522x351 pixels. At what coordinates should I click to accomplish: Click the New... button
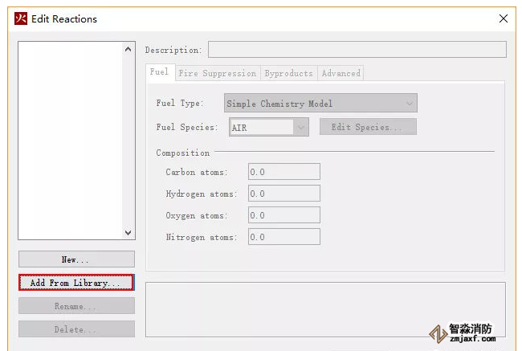coord(76,259)
